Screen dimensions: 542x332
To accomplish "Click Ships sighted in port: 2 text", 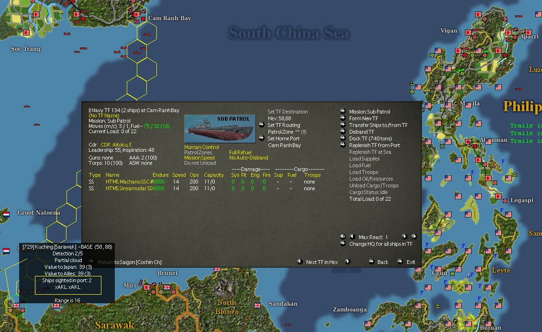I will [x=66, y=280].
